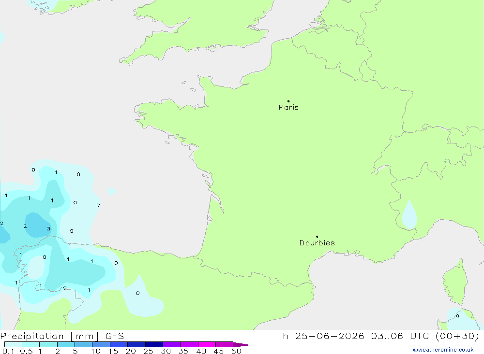Click the legend label 25
This screenshot has height=354, width=484.
[148, 351]
